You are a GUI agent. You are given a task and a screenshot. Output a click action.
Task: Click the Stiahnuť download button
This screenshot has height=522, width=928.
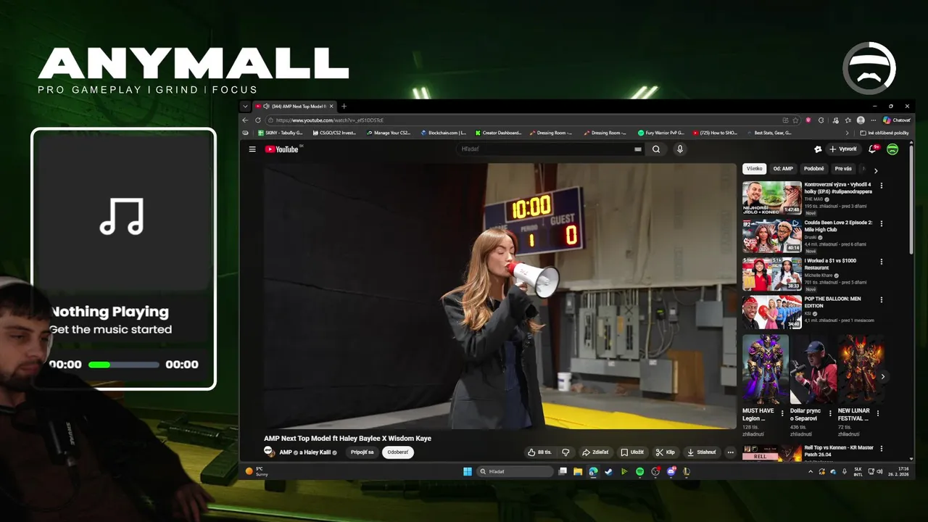tap(702, 452)
